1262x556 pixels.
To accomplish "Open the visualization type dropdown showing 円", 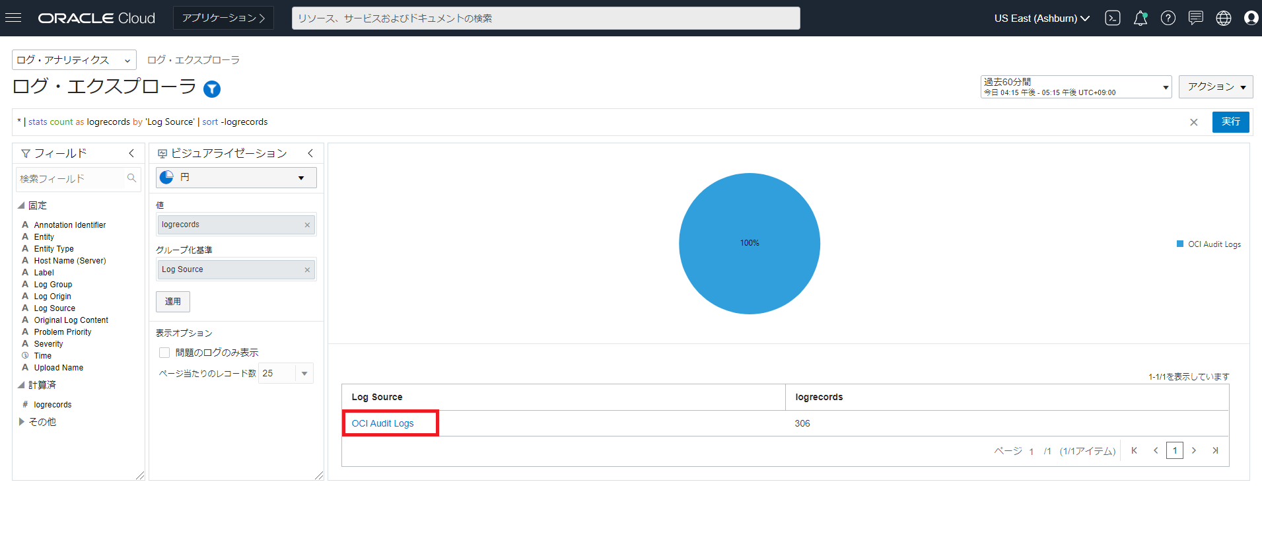I will tap(236, 178).
